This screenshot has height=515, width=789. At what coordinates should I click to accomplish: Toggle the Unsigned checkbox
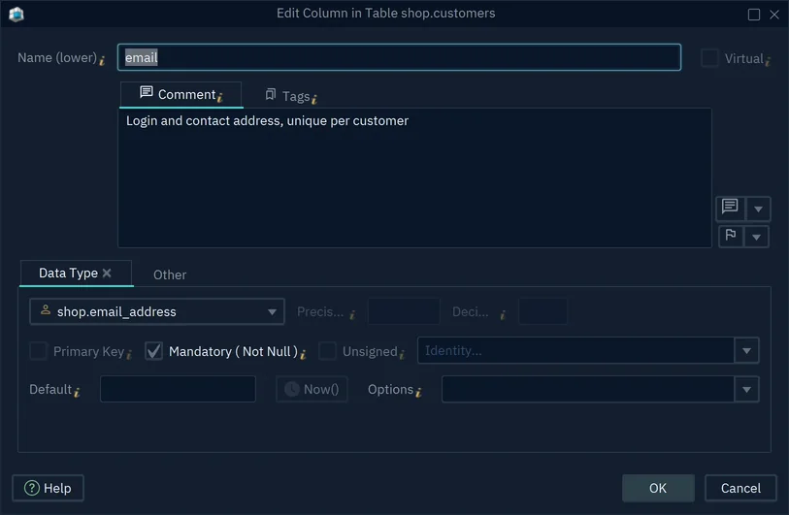327,350
